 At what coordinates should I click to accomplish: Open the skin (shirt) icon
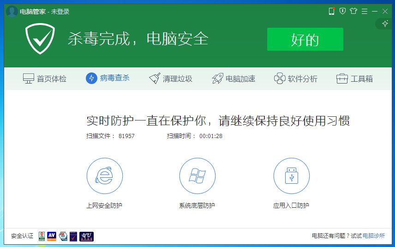(353, 11)
